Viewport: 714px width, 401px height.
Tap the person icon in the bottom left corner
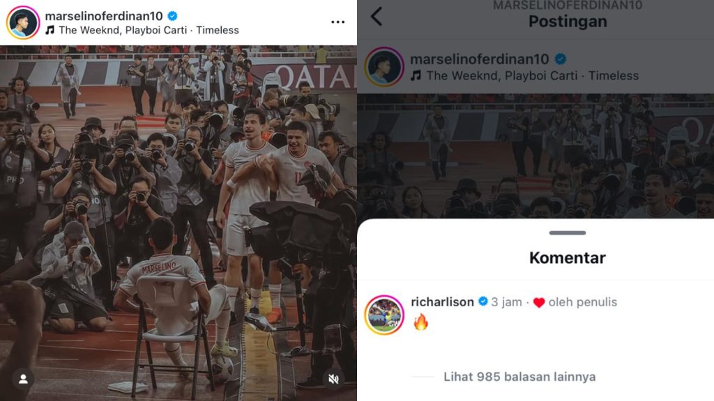pos(23,379)
